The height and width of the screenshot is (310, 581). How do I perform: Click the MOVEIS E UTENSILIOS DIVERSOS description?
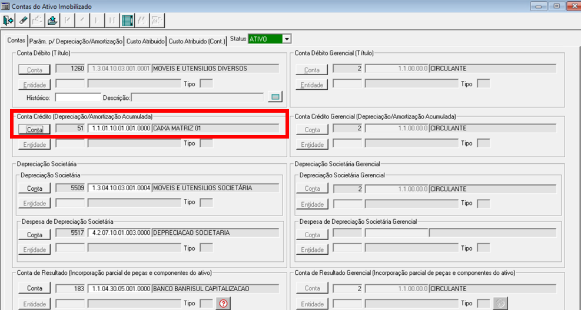click(215, 68)
